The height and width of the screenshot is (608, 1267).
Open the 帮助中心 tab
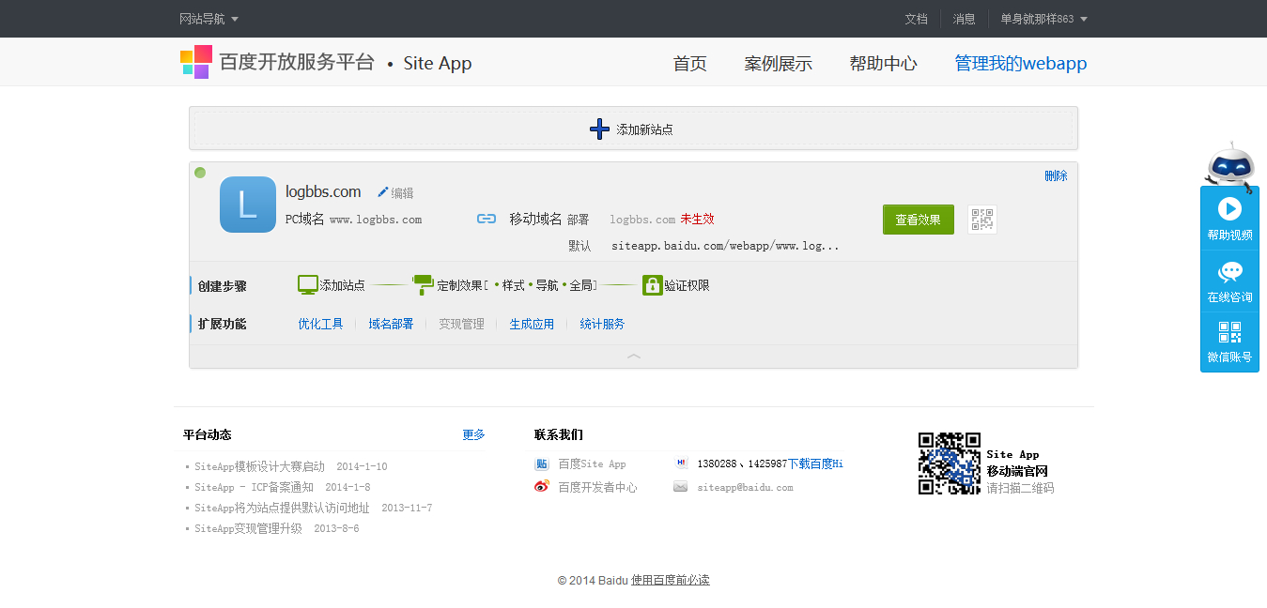883,64
